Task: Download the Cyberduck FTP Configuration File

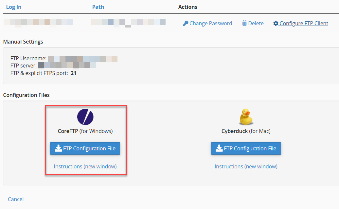Action: tap(246, 148)
